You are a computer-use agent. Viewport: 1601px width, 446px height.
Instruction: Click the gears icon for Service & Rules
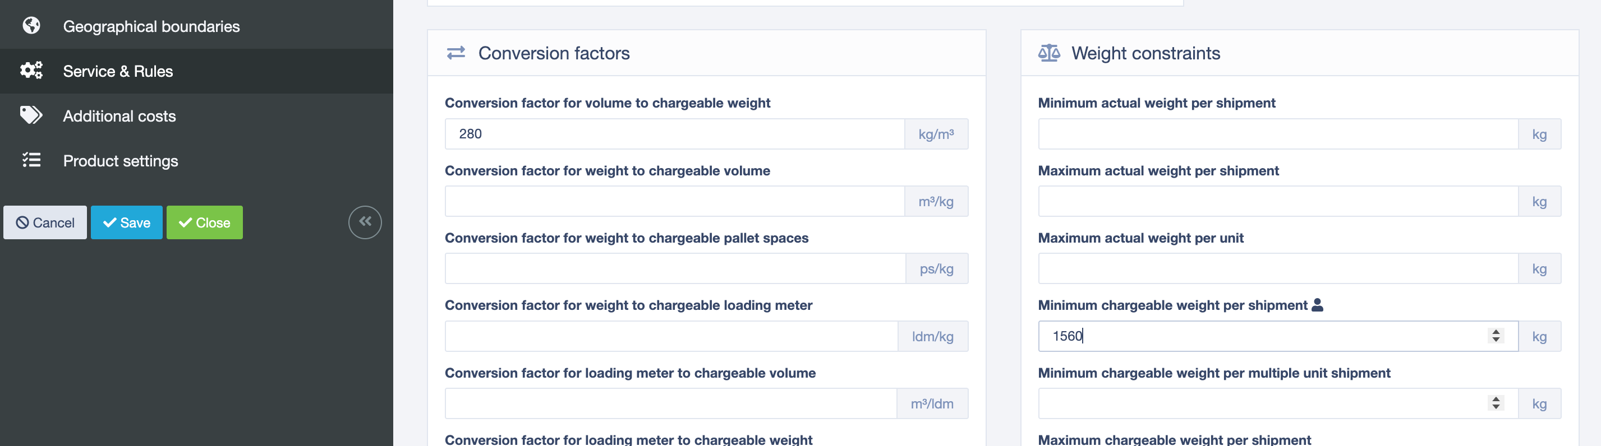point(31,70)
